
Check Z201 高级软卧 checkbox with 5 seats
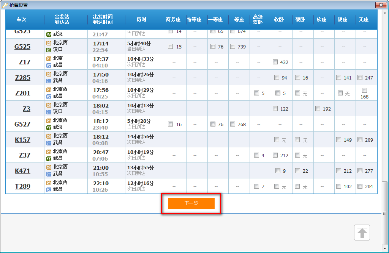pyautogui.click(x=256, y=93)
